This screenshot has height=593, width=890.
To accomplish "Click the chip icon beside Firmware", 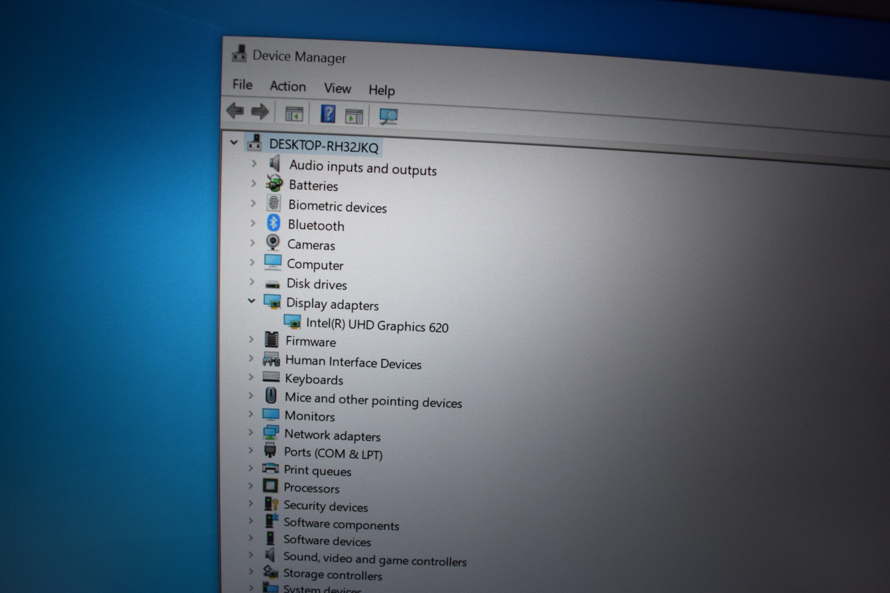I will tap(271, 340).
